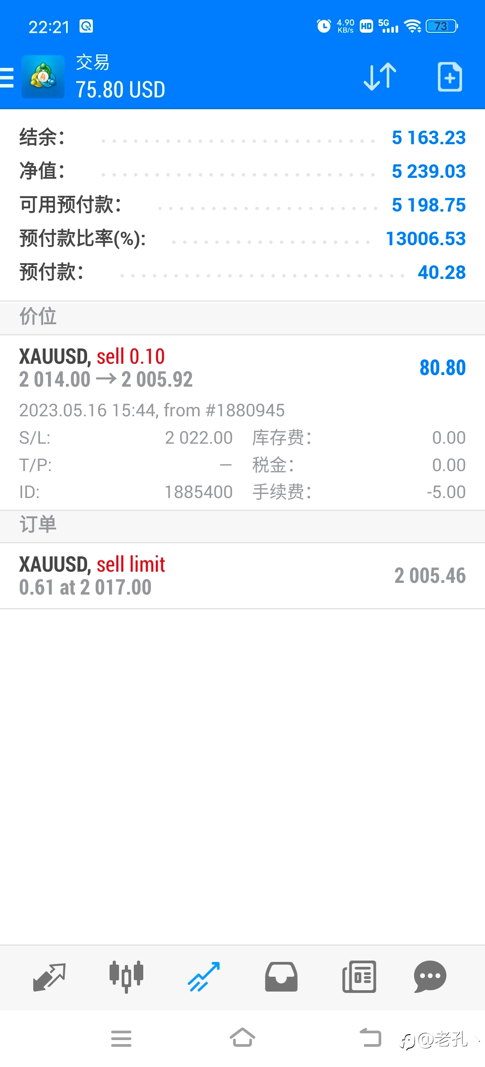Switch to the candlestick Chart tab
The image size is (485, 1067).
126,977
